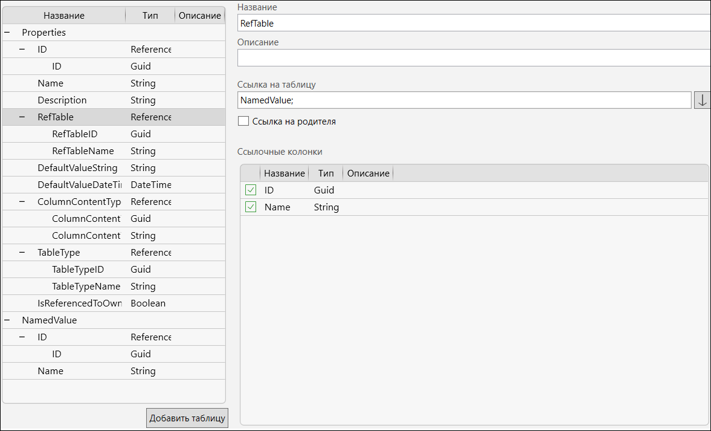
Task: Sort tree by the Тип column header
Action: 150,16
